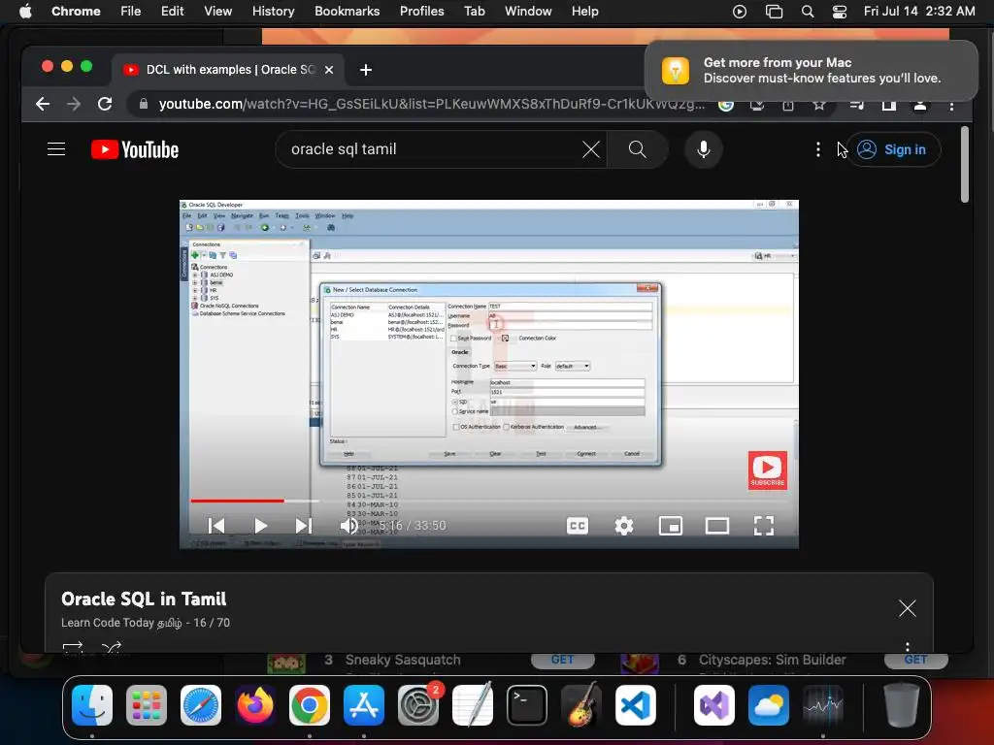Open Spotlight search in menu bar
Screen dimensions: 994x745
807,12
